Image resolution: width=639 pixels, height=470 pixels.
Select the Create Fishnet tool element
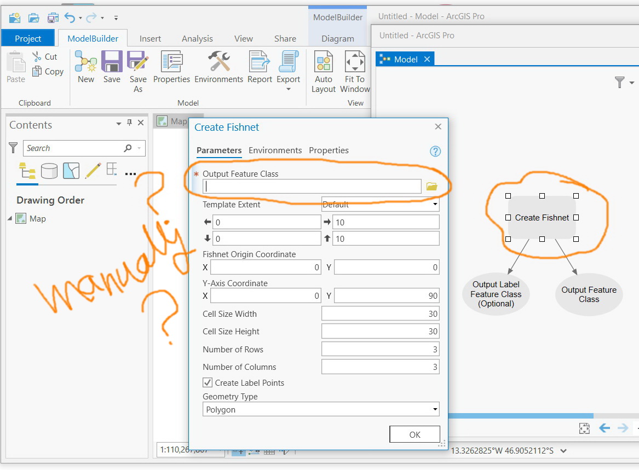point(542,217)
